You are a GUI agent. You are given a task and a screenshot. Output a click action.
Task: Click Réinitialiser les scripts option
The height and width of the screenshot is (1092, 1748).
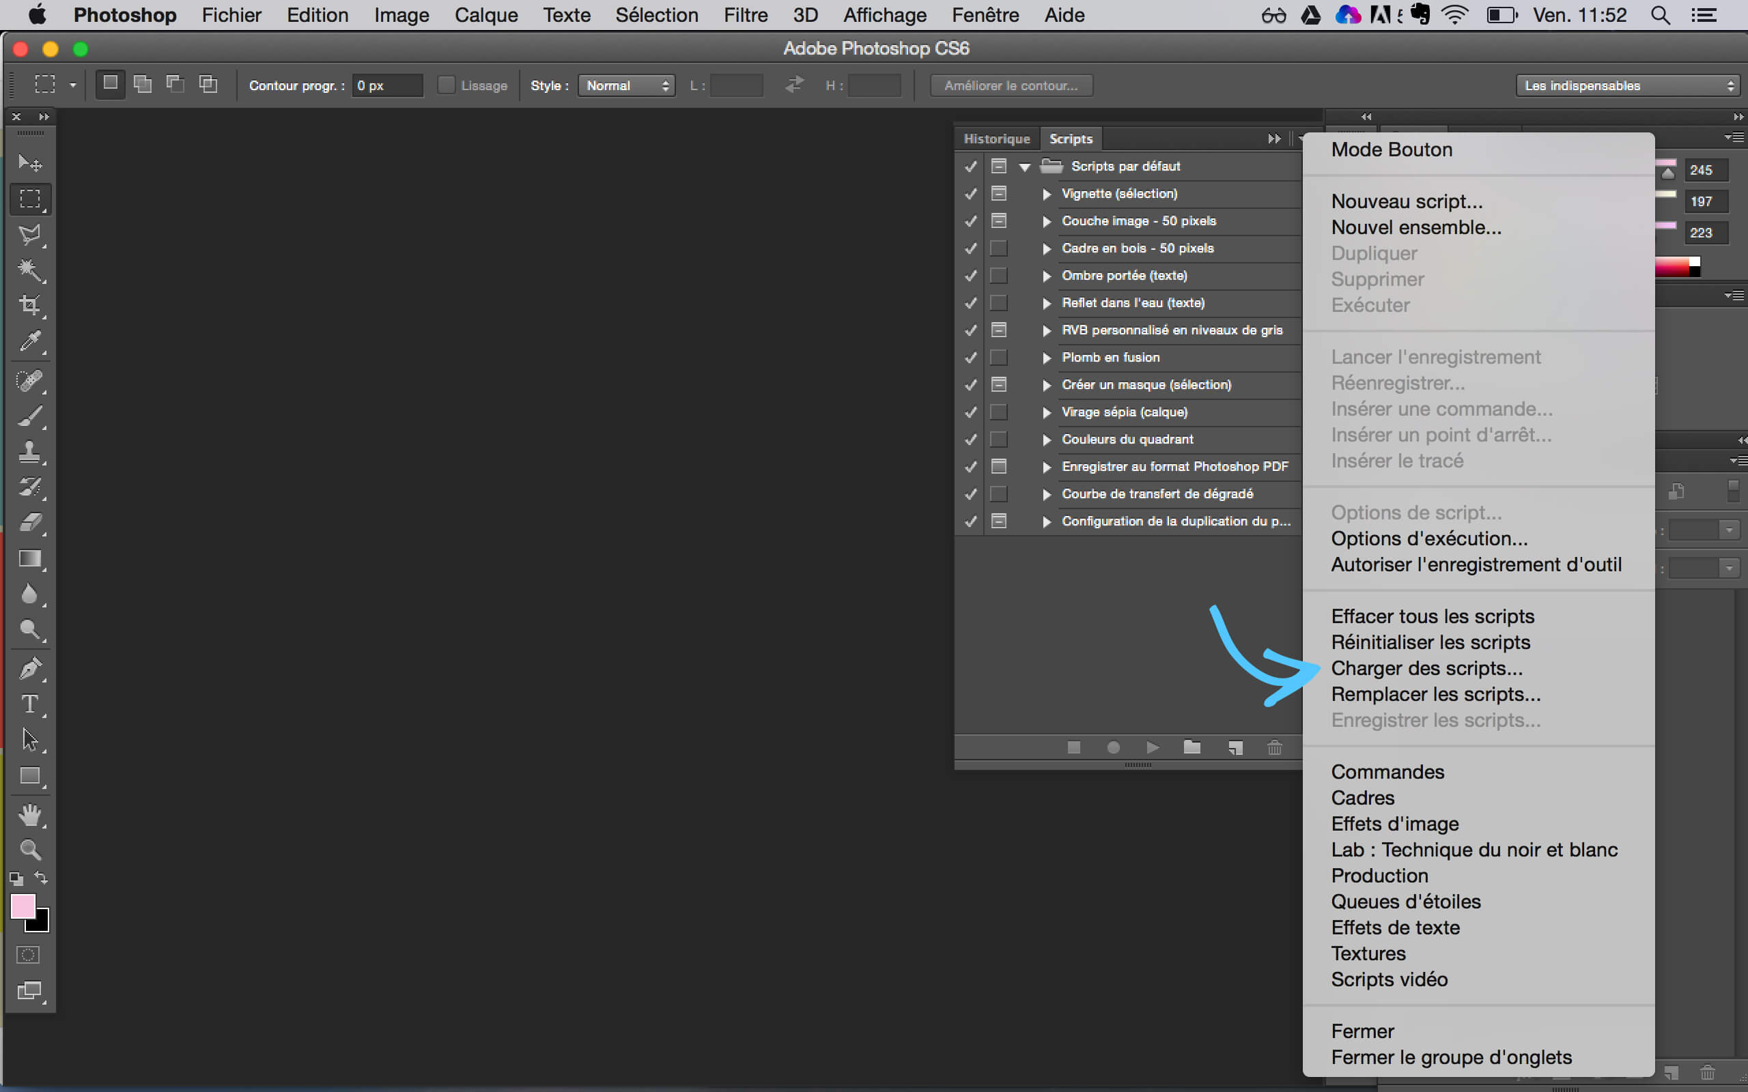pyautogui.click(x=1431, y=642)
